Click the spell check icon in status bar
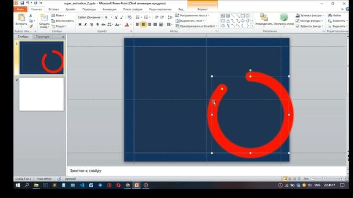Screen dimensions: 353x198 pos(59,179)
